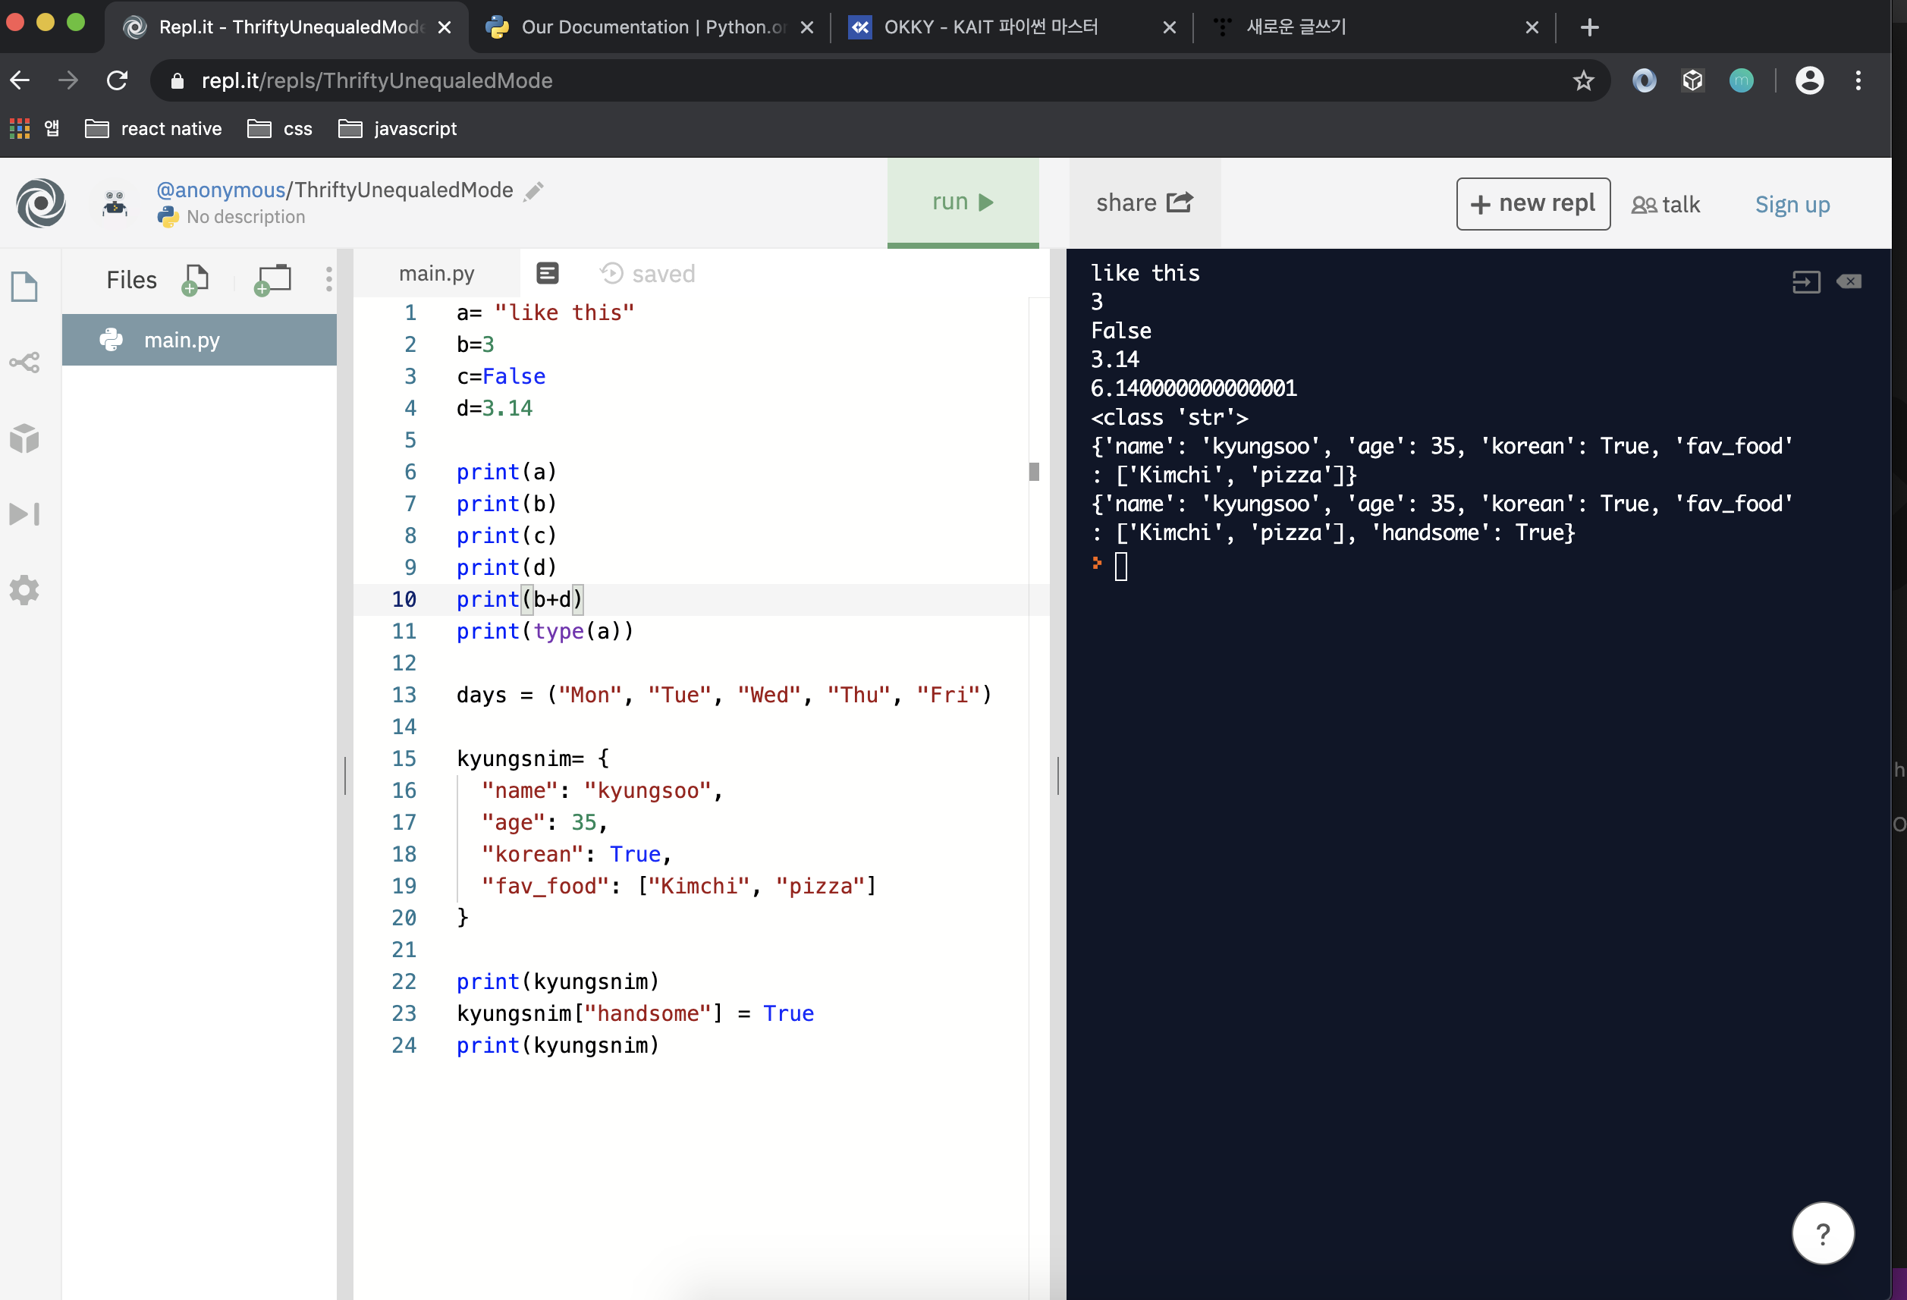Add a new folder in Files panel
This screenshot has width=1907, height=1300.
[x=272, y=280]
